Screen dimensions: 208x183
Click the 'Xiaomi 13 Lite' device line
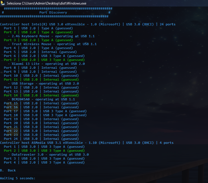pos(46,64)
